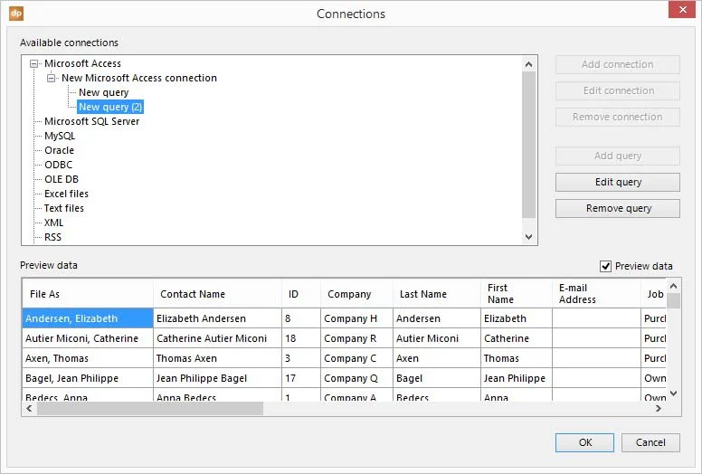Select Text files in connections tree
Image resolution: width=702 pixels, height=474 pixels.
63,208
